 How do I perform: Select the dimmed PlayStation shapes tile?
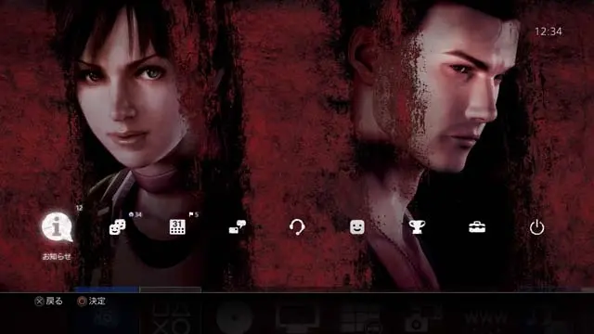point(172,319)
